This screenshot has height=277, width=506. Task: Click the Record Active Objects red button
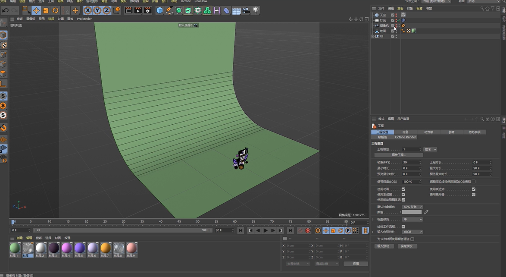coord(300,230)
